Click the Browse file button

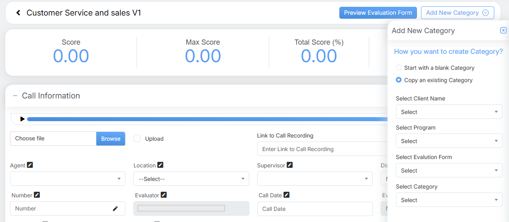[111, 139]
